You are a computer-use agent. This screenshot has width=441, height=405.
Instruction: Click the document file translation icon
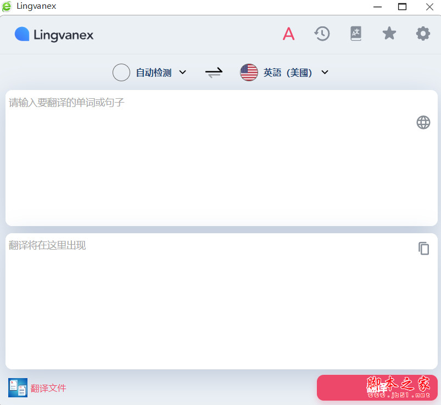[18, 387]
